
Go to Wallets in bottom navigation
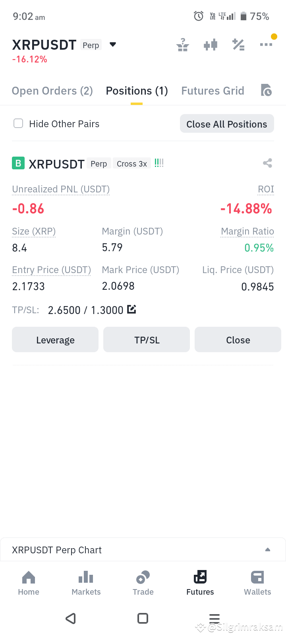pyautogui.click(x=257, y=583)
